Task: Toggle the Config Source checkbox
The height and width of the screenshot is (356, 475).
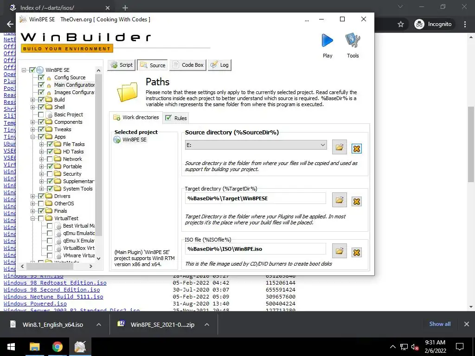Action: coord(41,77)
